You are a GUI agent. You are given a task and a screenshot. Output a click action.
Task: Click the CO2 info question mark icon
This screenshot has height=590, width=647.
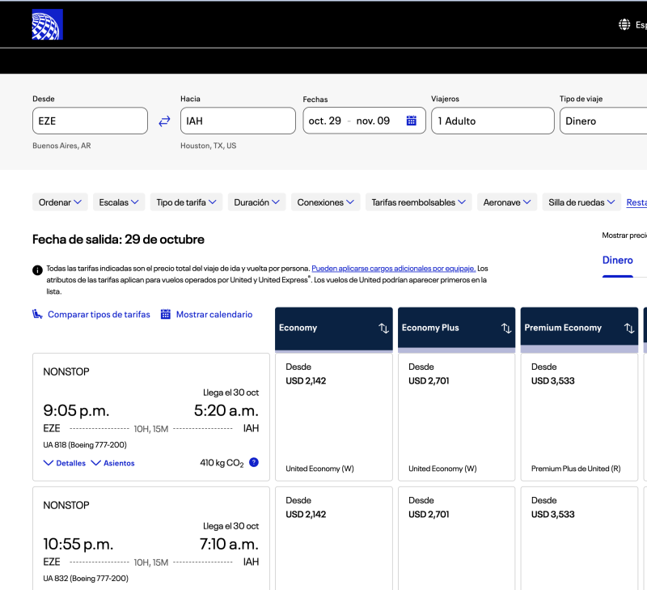(254, 462)
